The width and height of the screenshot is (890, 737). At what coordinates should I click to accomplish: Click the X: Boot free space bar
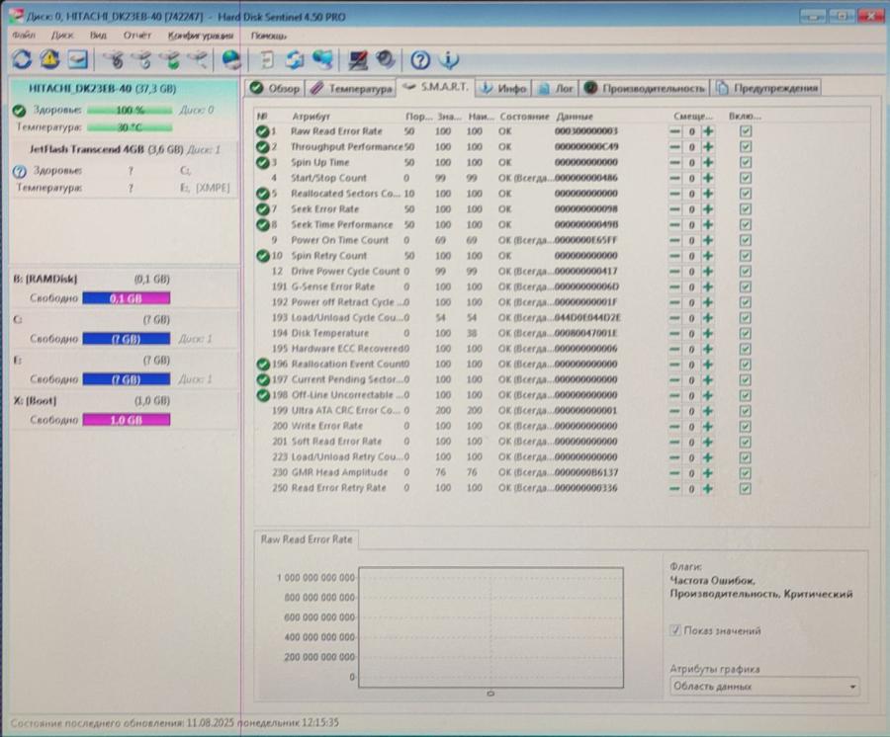129,420
